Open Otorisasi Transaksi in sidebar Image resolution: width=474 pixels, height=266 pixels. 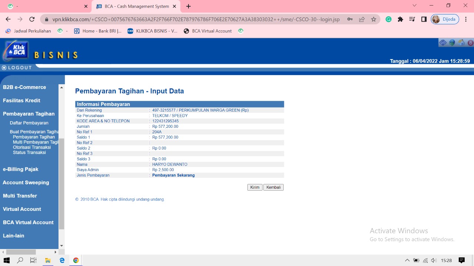tap(31, 147)
